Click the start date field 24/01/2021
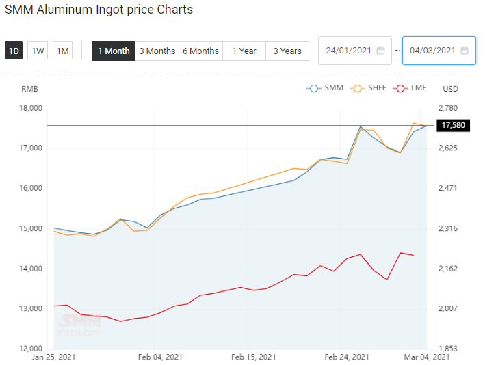 click(x=355, y=51)
